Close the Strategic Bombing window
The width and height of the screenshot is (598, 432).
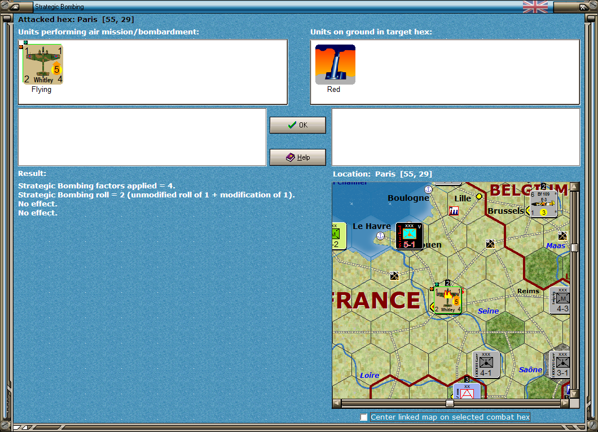click(x=583, y=6)
